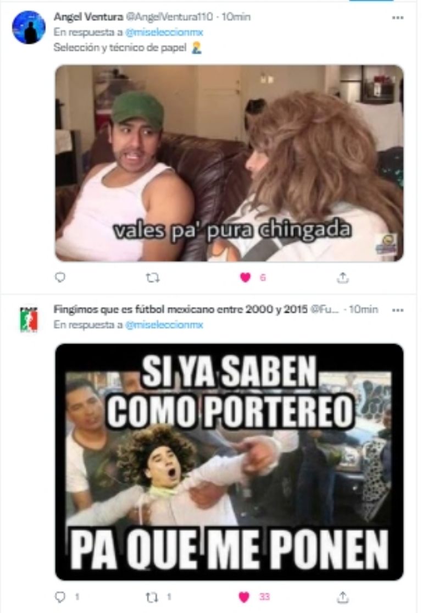422x613 pixels.
Task: Share the Fingimos que es fútbol tweet
Action: [343, 597]
